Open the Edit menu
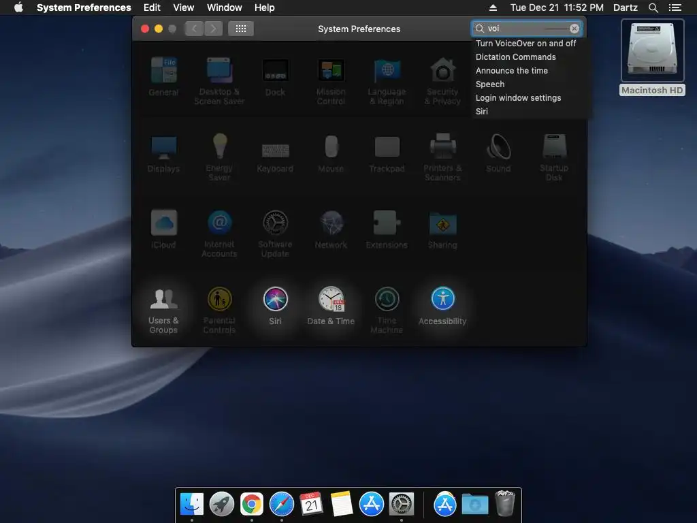The height and width of the screenshot is (523, 697). tap(152, 7)
